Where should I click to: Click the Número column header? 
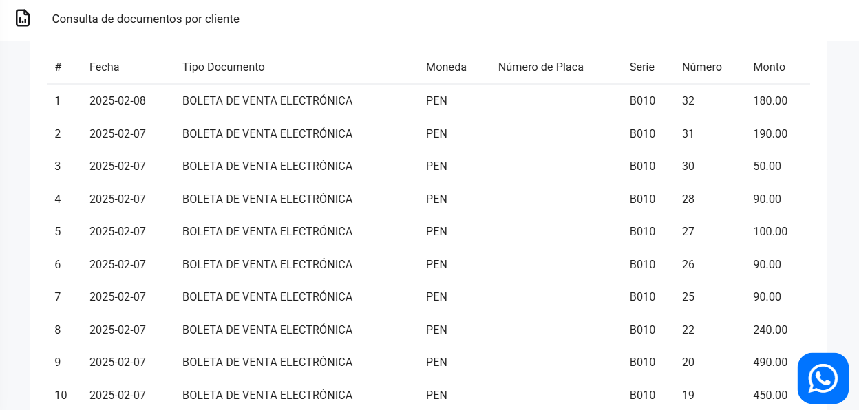(x=701, y=67)
